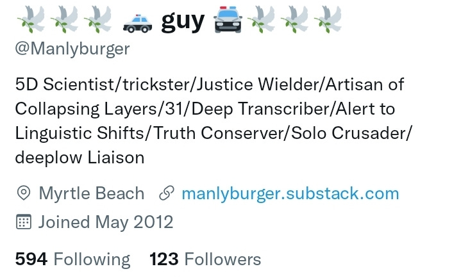The image size is (461, 278).
Task: Click the front-facing police car emoji
Action: pyautogui.click(x=228, y=19)
